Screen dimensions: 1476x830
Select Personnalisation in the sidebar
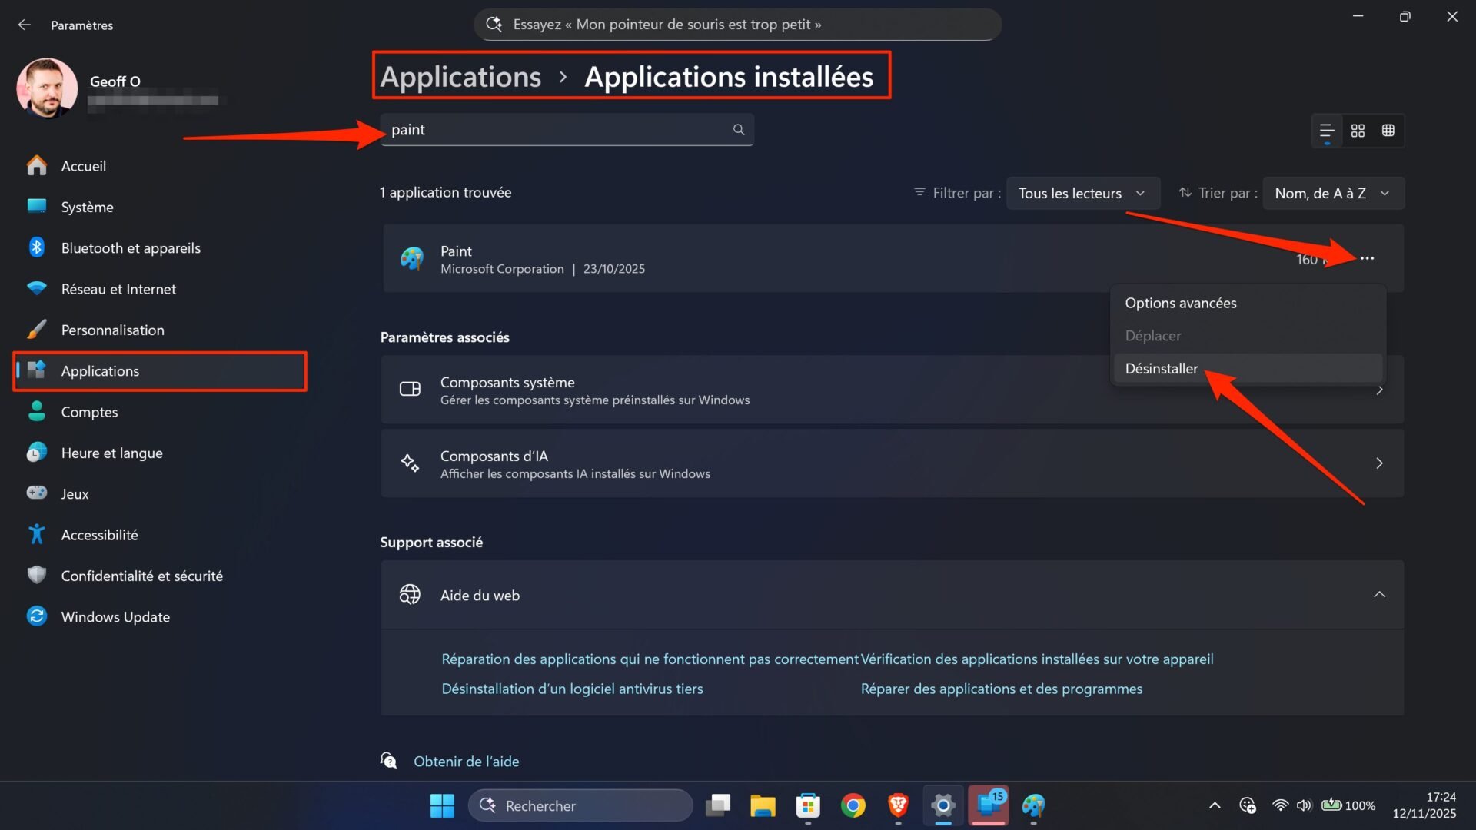click(x=112, y=330)
